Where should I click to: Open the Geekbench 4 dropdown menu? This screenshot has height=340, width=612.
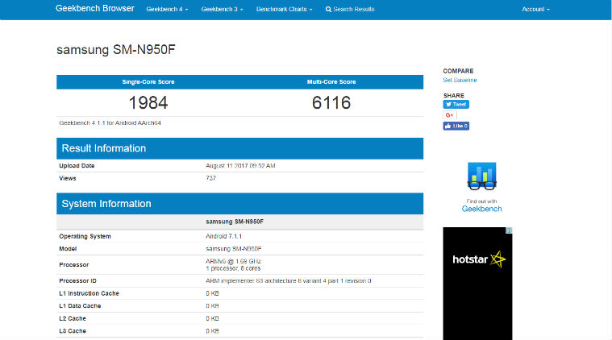167,10
